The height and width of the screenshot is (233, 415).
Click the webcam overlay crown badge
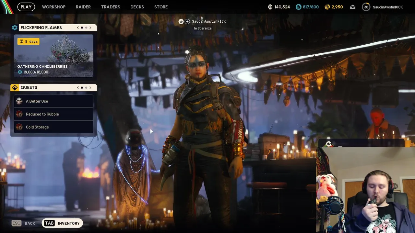[328, 144]
